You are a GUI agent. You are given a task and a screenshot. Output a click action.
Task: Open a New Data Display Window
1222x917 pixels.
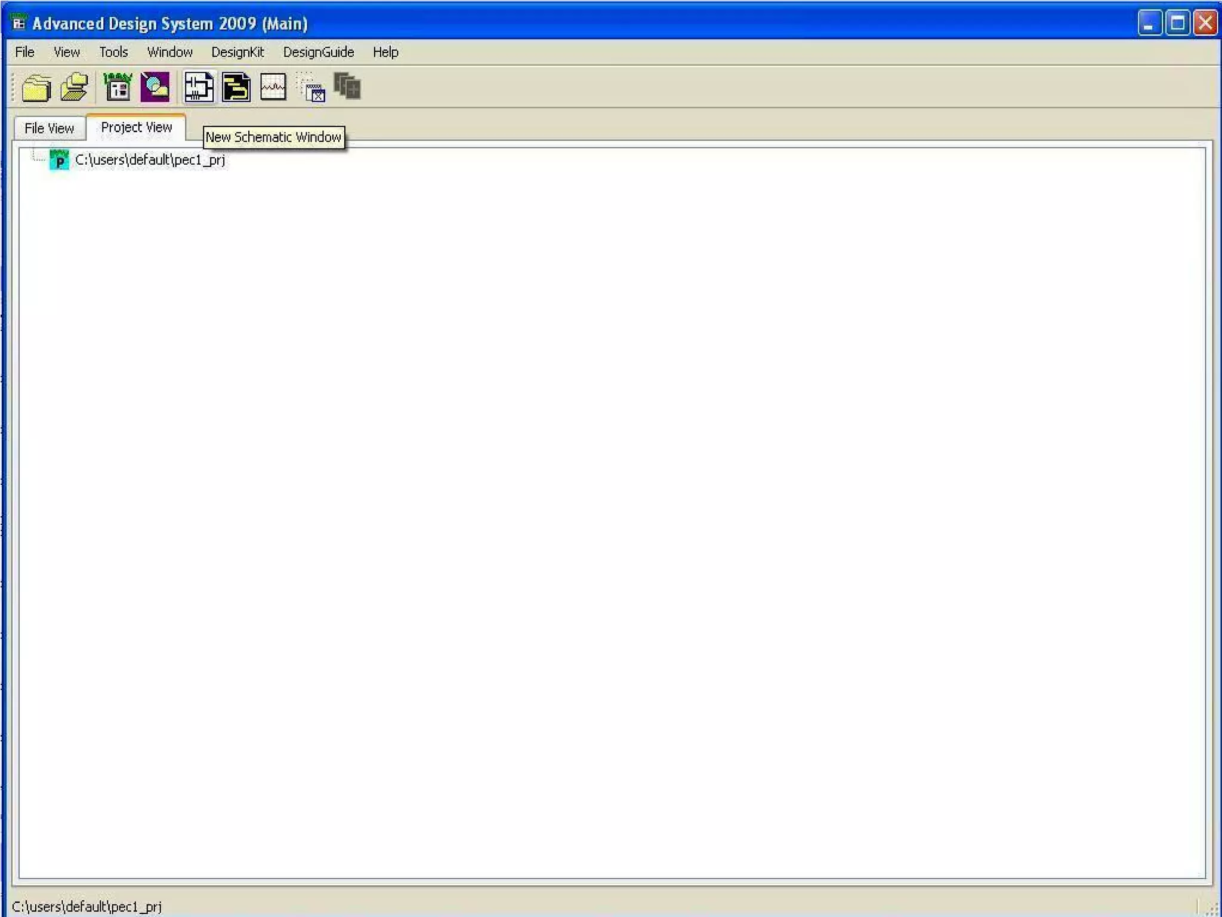(x=273, y=88)
